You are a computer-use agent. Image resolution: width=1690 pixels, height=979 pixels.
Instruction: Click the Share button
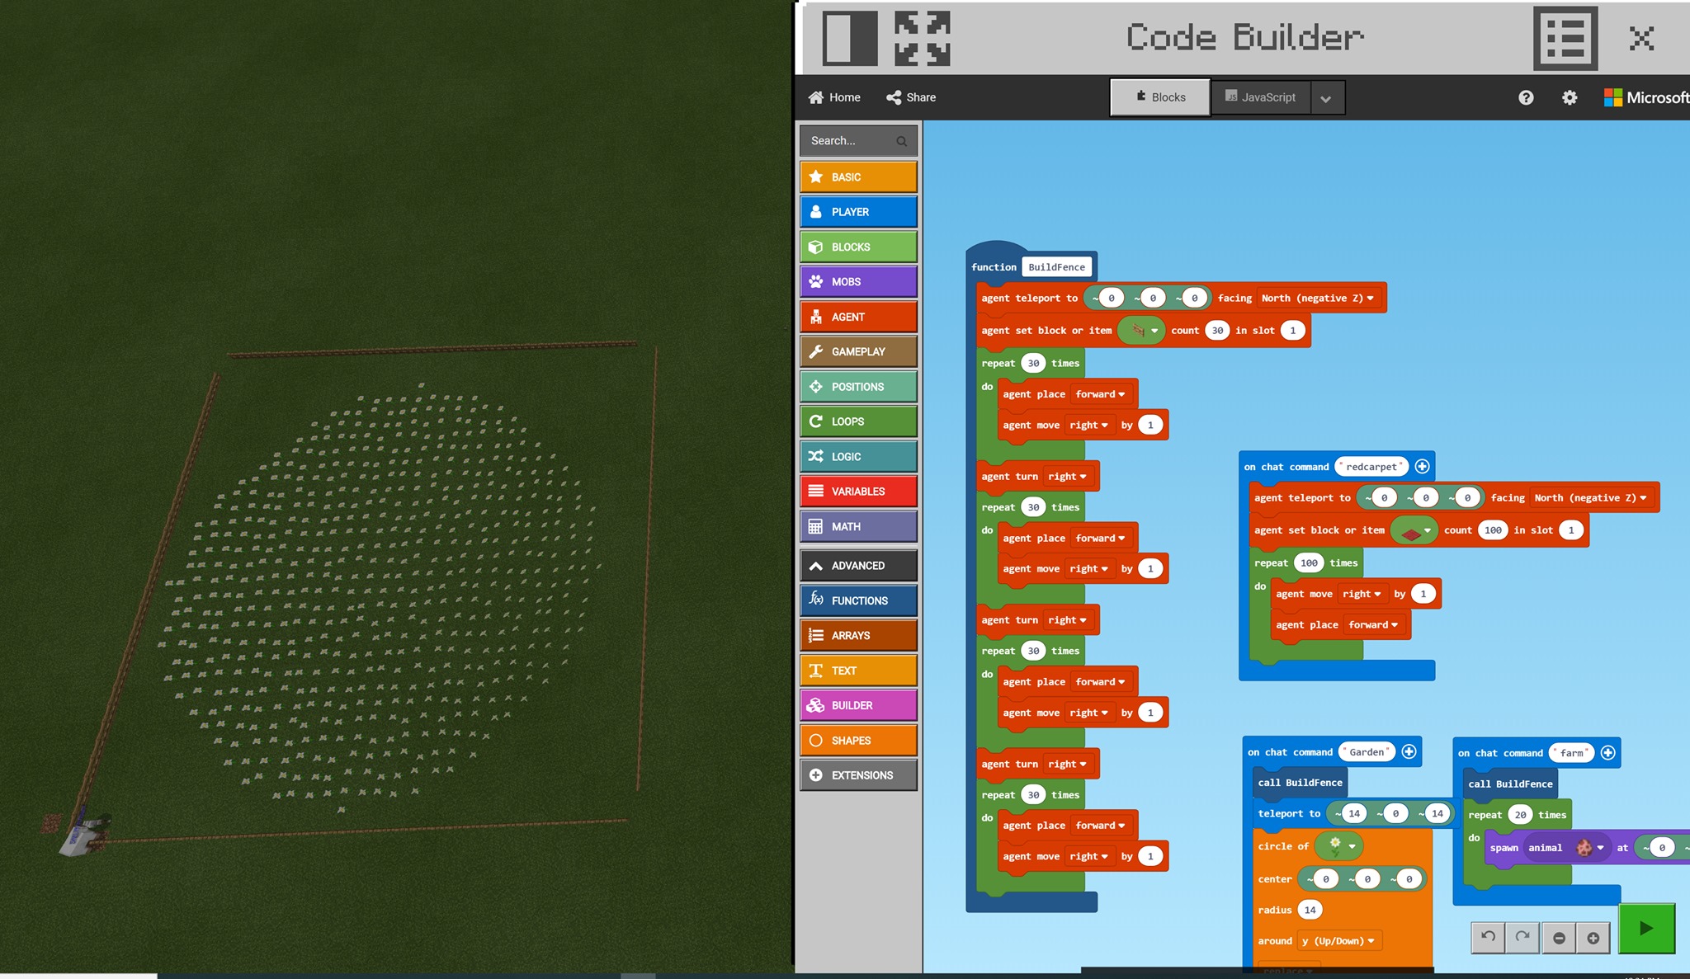tap(912, 96)
